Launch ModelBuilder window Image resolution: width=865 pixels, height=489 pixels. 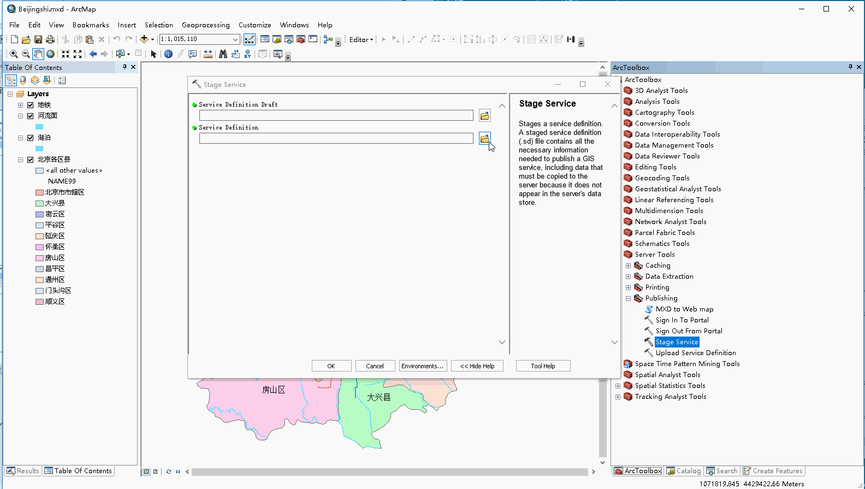click(x=328, y=39)
